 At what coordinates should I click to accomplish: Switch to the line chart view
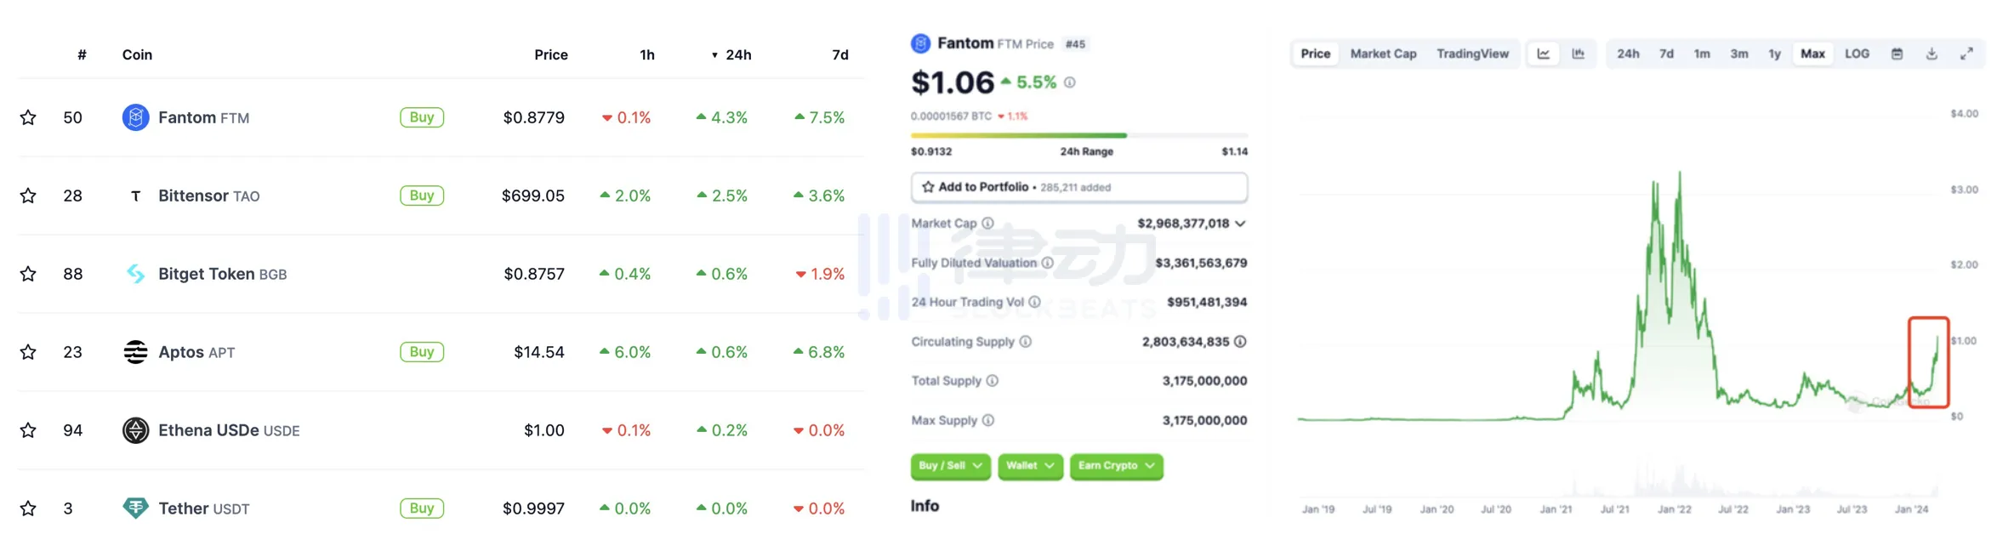point(1543,54)
